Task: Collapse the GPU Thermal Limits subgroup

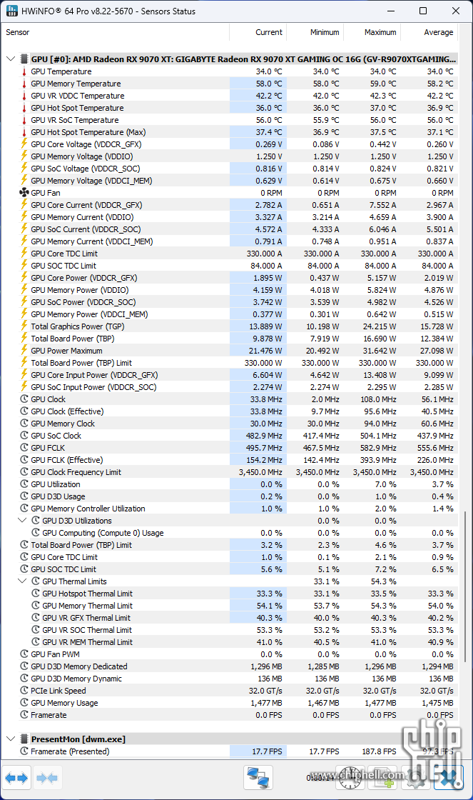Action: (x=22, y=581)
